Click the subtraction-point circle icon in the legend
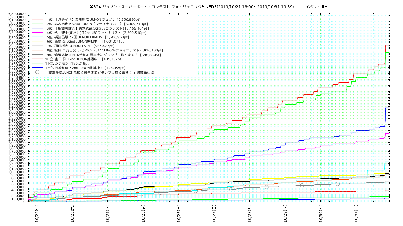The height and width of the screenshot is (226, 403). [37, 72]
